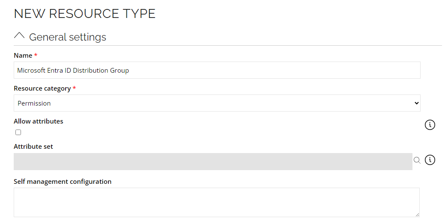This screenshot has height=221, width=445.
Task: Collapse the General settings section chevron
Action: point(19,36)
